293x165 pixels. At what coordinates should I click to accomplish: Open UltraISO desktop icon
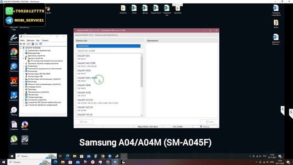(25, 126)
